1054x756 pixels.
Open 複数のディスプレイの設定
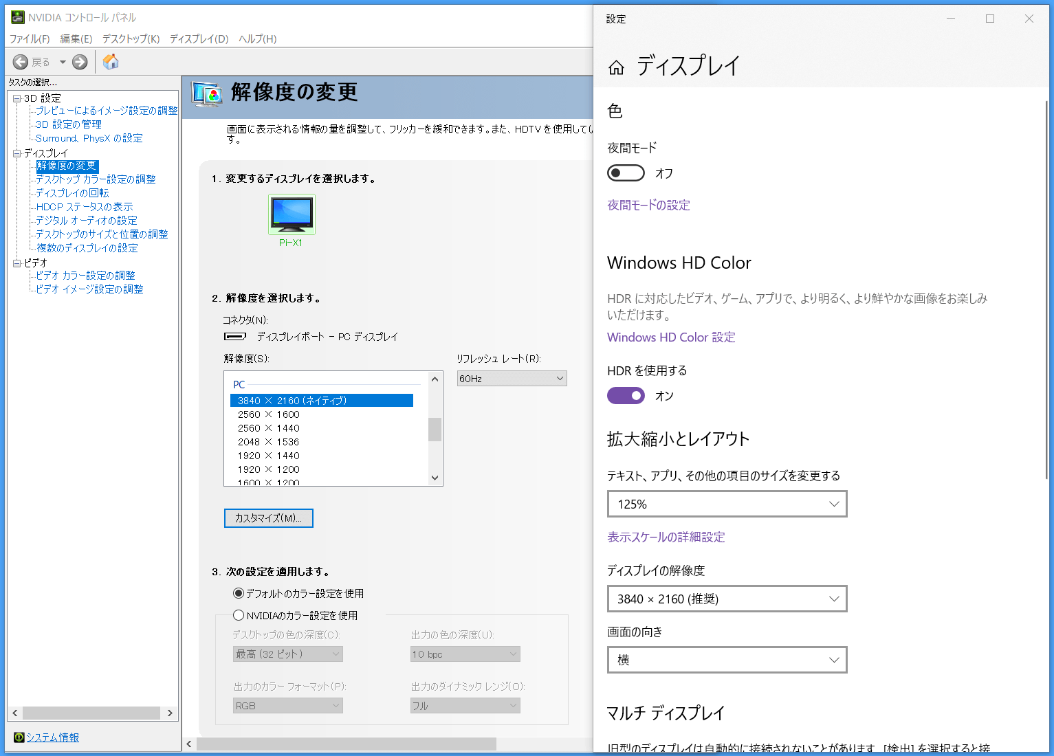(x=87, y=248)
